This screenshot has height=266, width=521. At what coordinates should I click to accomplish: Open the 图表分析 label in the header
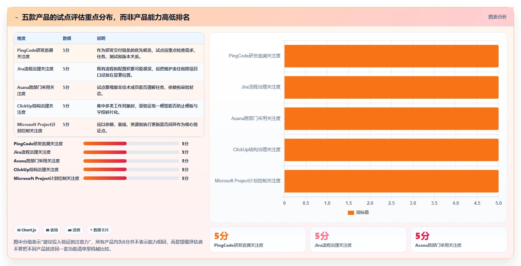(497, 17)
